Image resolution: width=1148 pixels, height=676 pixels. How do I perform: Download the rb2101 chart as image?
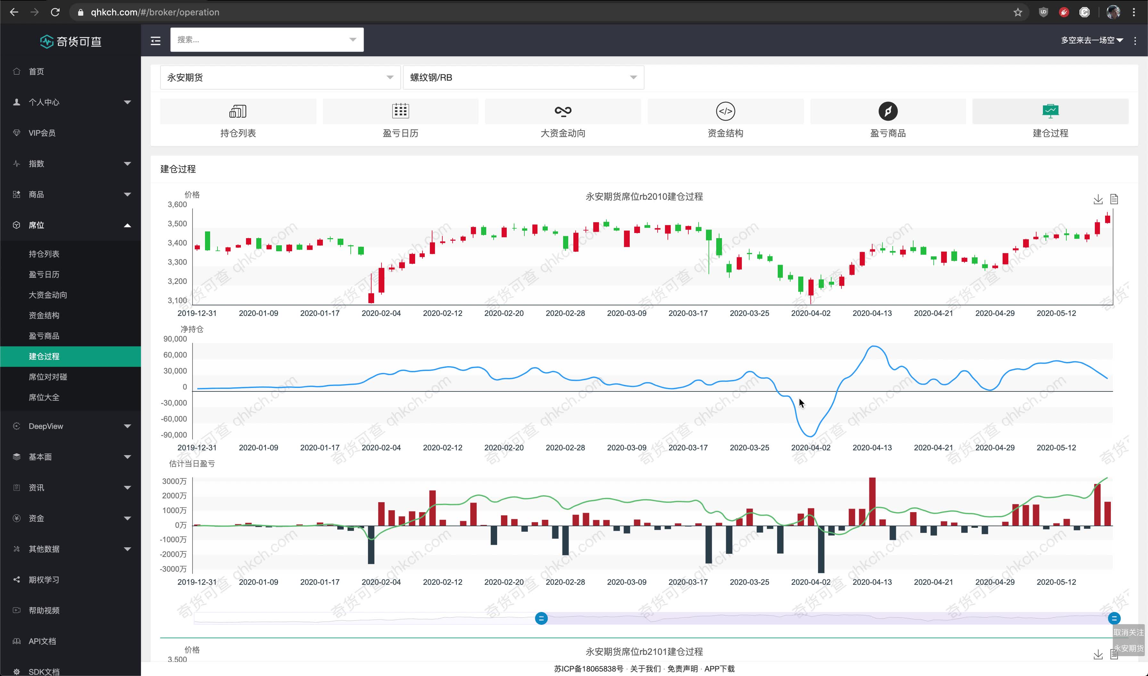coord(1098,655)
